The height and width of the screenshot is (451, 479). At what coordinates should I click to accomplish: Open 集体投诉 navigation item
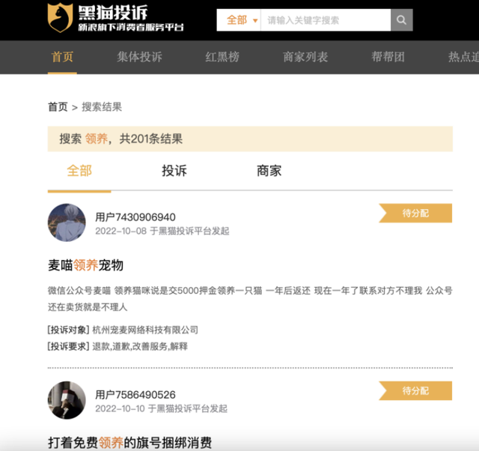tap(140, 57)
